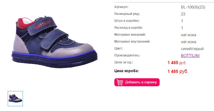Click the article number BL-106(9)(23)
Viewport: 214px width, 111px height.
(x=193, y=7)
